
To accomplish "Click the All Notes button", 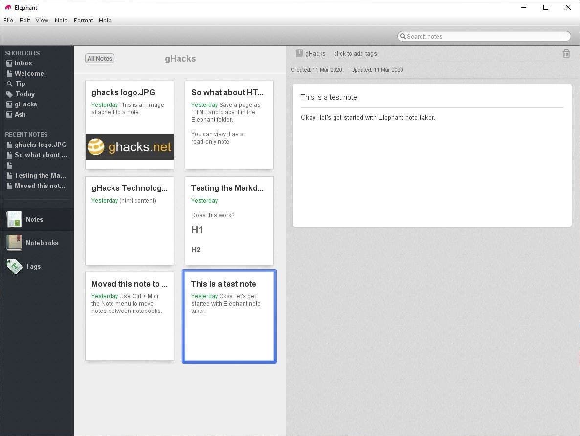I will [x=99, y=58].
